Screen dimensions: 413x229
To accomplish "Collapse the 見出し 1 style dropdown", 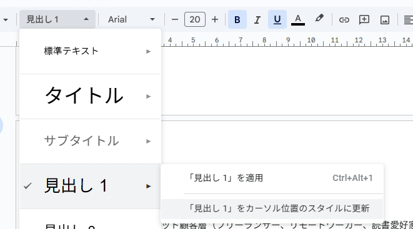I will 57,19.
